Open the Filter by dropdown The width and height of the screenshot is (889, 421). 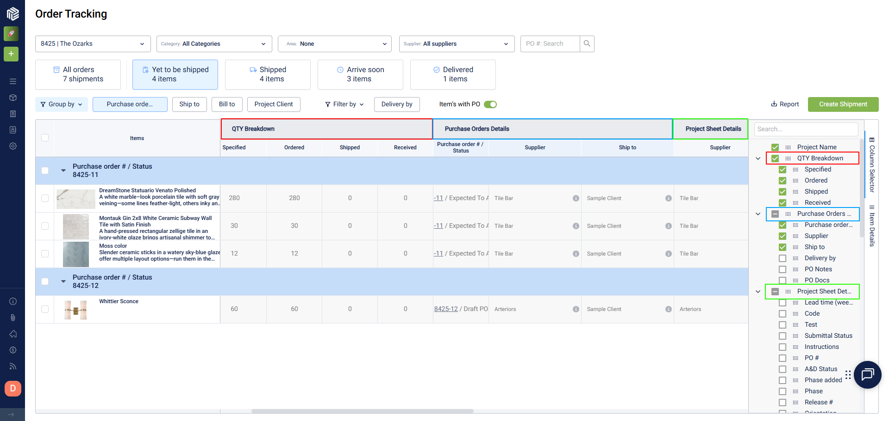(344, 104)
